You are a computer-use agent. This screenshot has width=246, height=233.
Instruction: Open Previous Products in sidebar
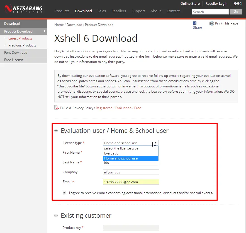click(22, 45)
